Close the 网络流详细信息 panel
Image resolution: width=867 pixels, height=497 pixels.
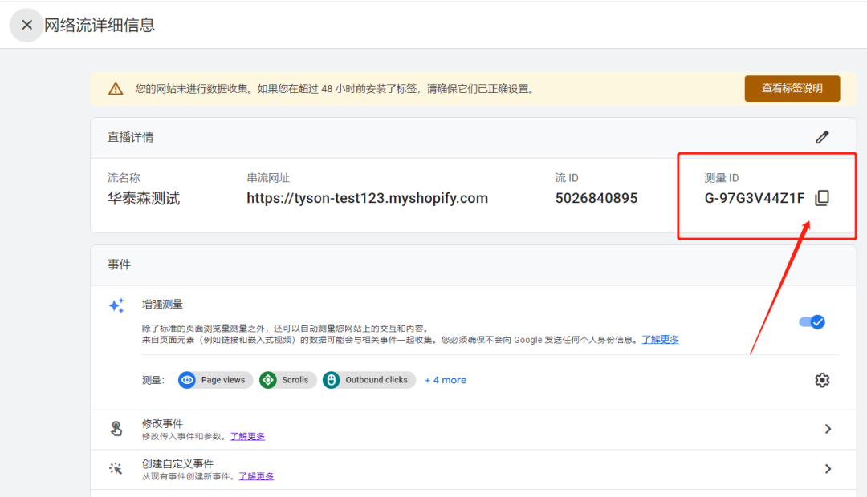point(26,25)
